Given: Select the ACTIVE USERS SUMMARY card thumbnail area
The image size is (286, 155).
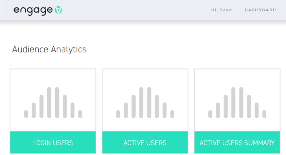Looking at the screenshot, I should [237, 100].
